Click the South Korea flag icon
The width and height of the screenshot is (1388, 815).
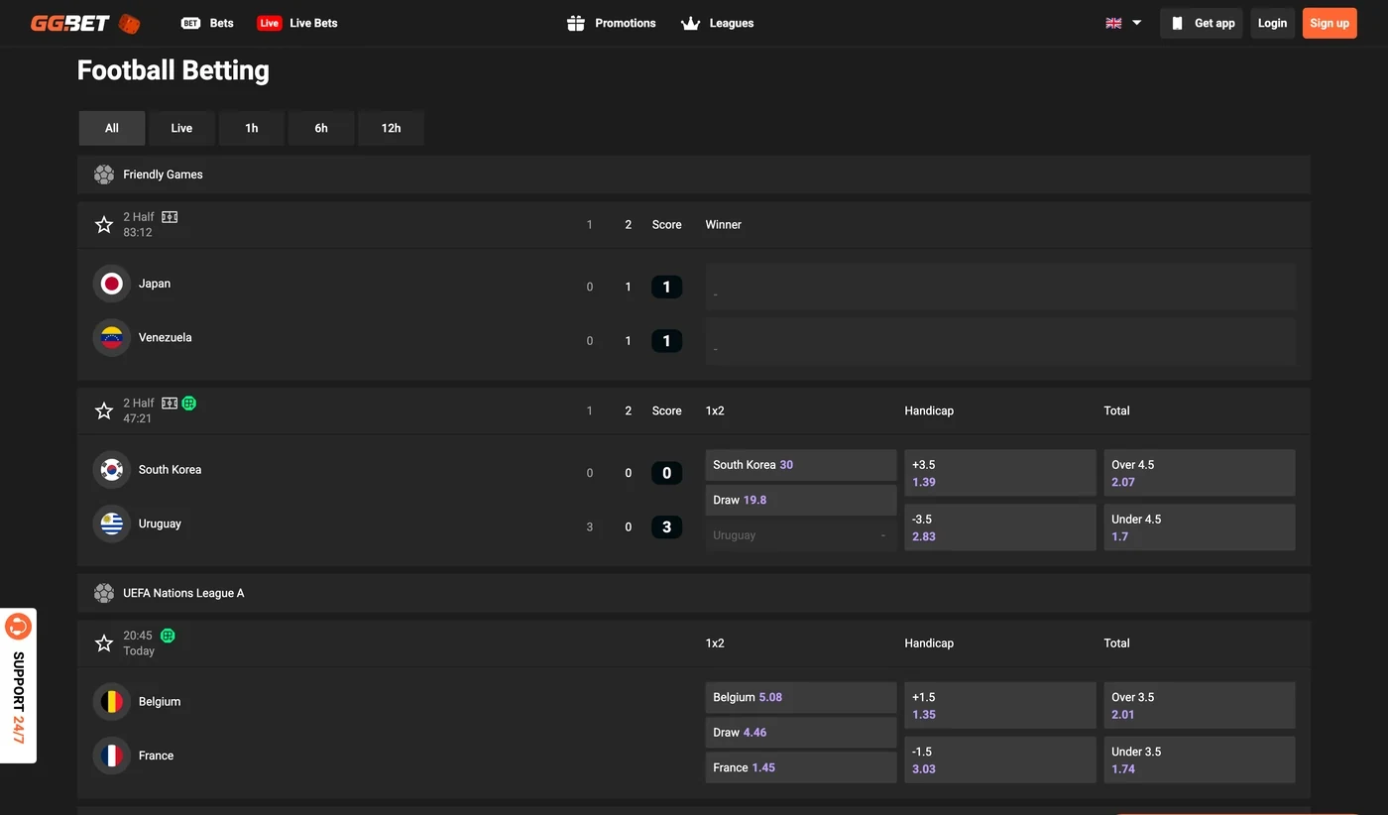click(x=112, y=470)
